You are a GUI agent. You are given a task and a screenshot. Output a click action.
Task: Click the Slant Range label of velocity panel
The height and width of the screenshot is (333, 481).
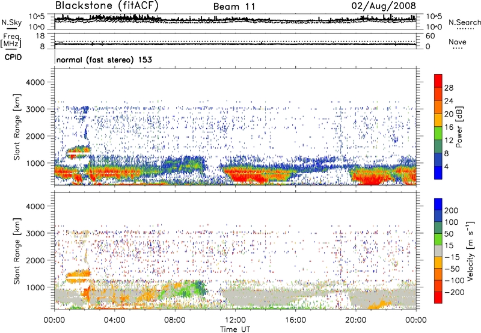click(17, 251)
